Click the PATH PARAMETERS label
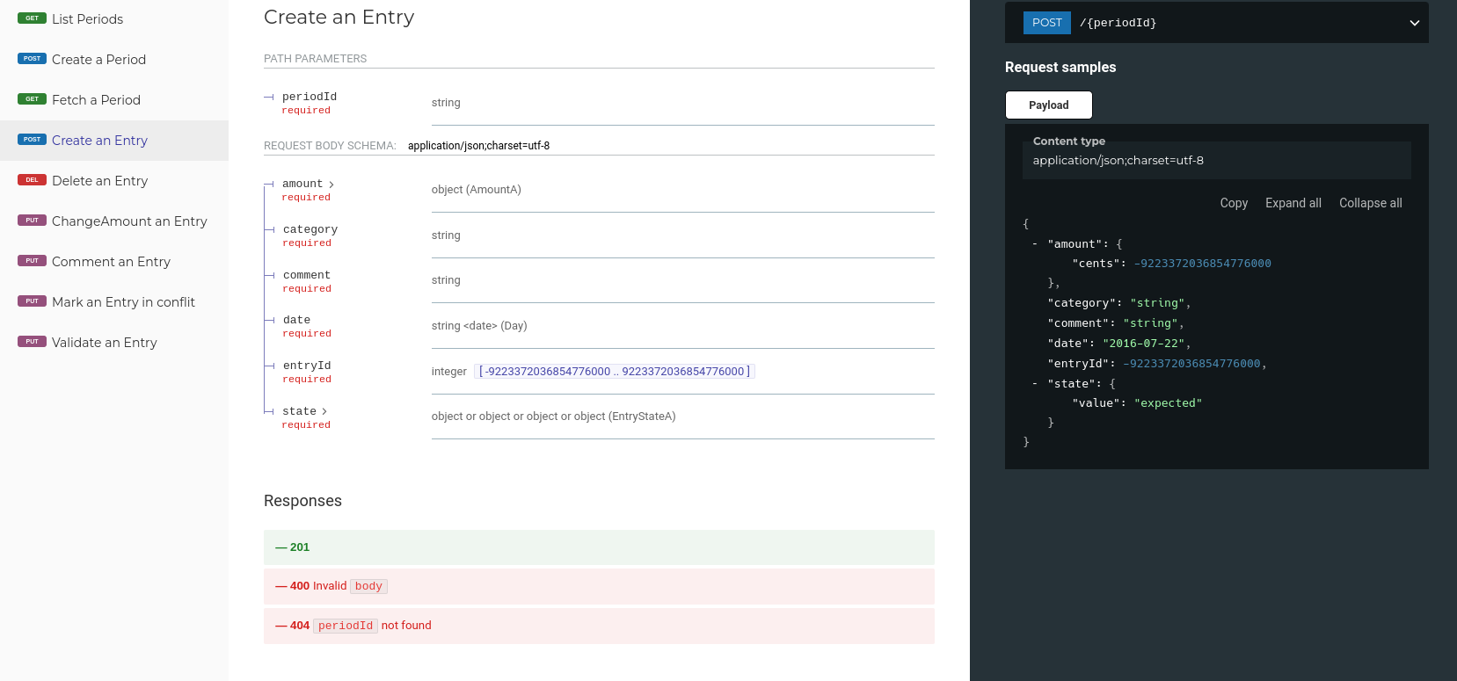The height and width of the screenshot is (681, 1457). (315, 59)
